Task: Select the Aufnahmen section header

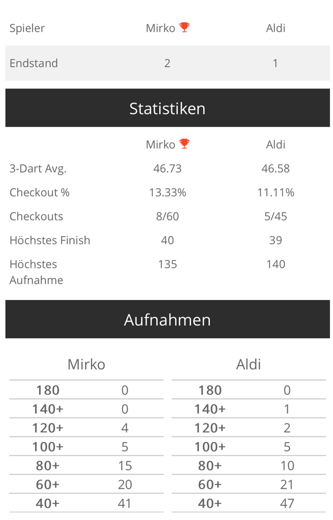Action: click(167, 319)
